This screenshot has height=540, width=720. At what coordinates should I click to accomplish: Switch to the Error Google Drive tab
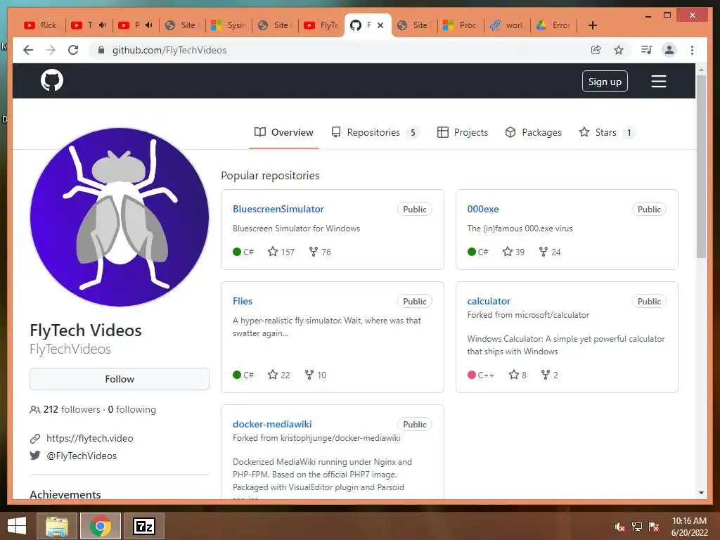pyautogui.click(x=554, y=25)
